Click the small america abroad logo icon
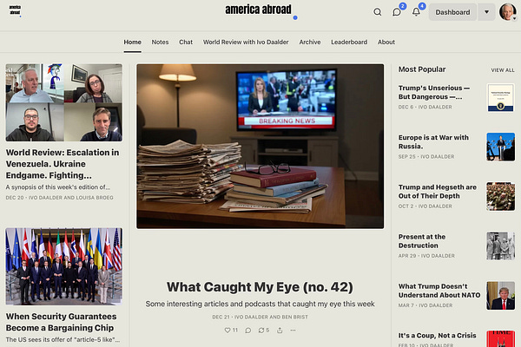Viewport: 521px width, 347px height. click(15, 10)
